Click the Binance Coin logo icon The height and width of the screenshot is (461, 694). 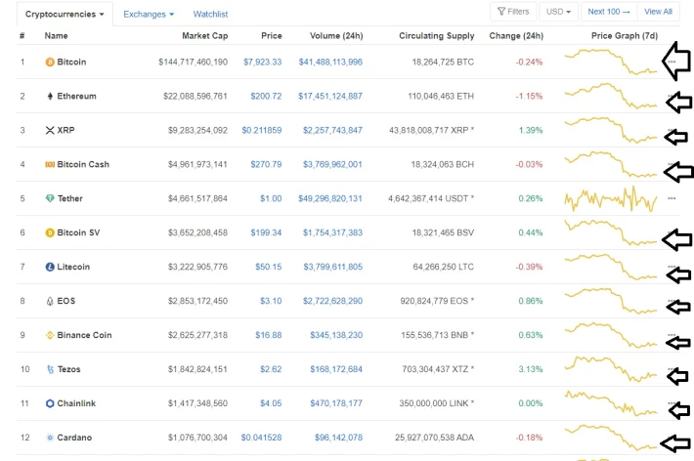[x=50, y=335]
